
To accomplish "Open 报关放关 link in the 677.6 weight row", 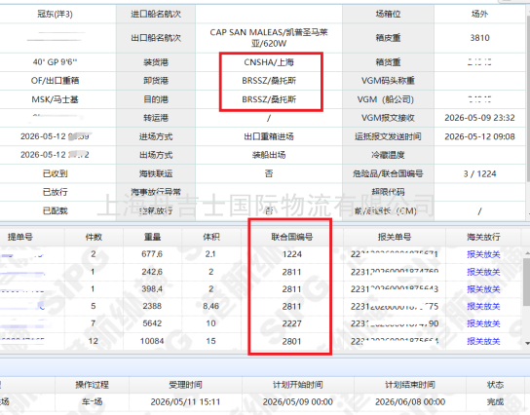I will [483, 254].
